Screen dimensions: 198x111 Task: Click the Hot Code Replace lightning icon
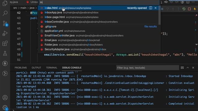(x=195, y=9)
